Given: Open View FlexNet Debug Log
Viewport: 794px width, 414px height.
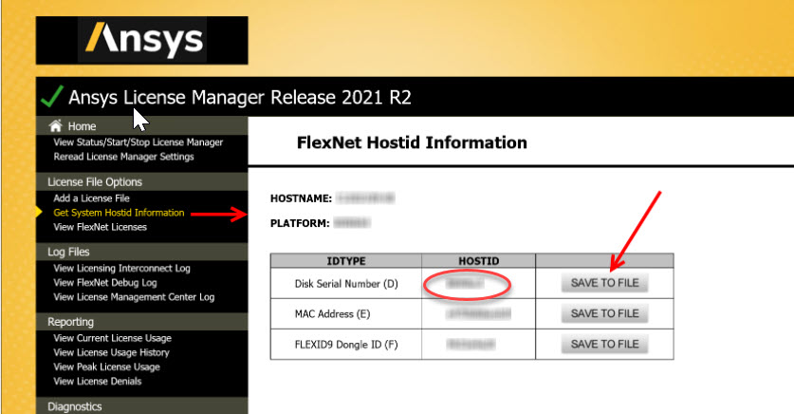Looking at the screenshot, I should [105, 282].
